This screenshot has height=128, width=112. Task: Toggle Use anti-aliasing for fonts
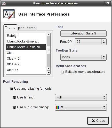click(x=11, y=89)
